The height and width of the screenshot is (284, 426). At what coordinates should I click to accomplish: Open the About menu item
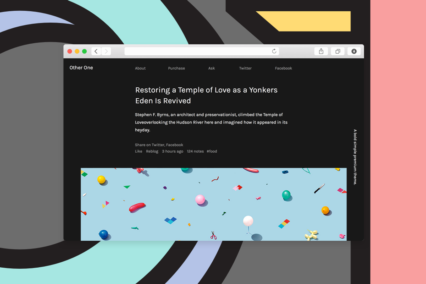point(140,68)
